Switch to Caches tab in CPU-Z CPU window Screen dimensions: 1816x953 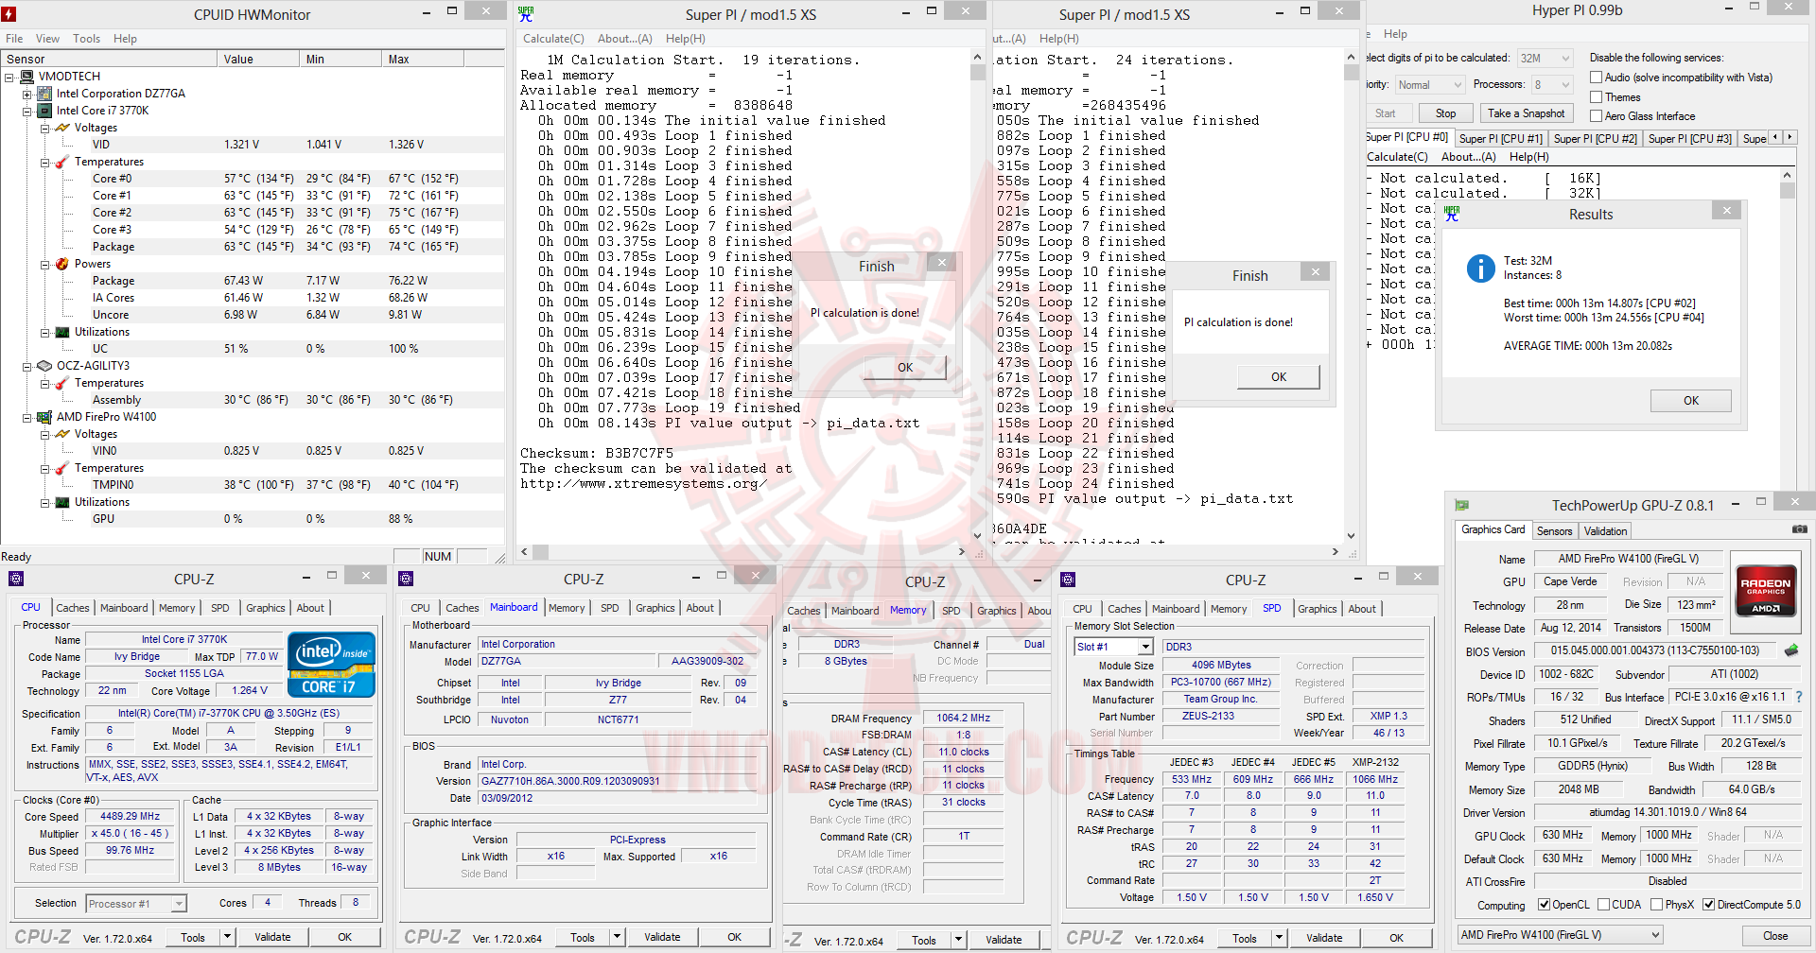click(x=72, y=608)
